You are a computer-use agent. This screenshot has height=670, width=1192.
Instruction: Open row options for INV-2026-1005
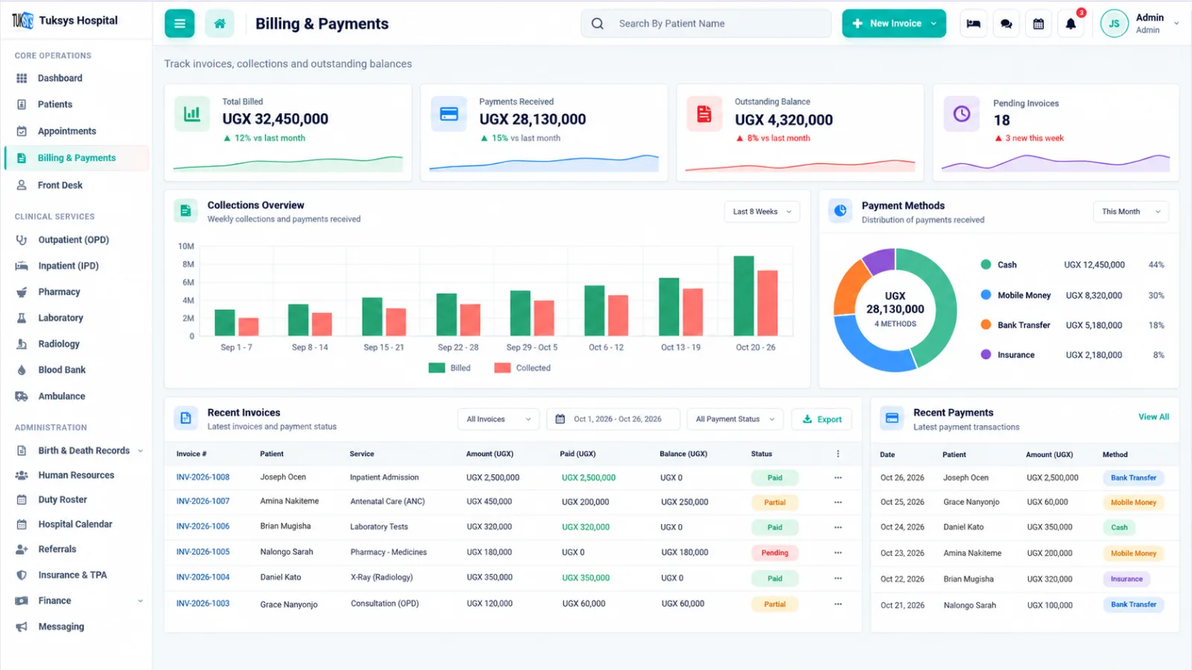(838, 552)
